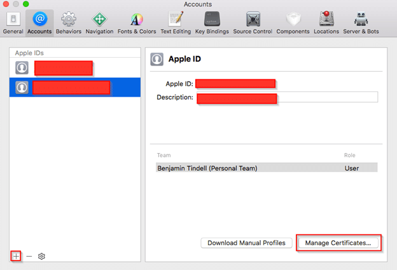Open the Behaviors preferences pane

coord(69,24)
